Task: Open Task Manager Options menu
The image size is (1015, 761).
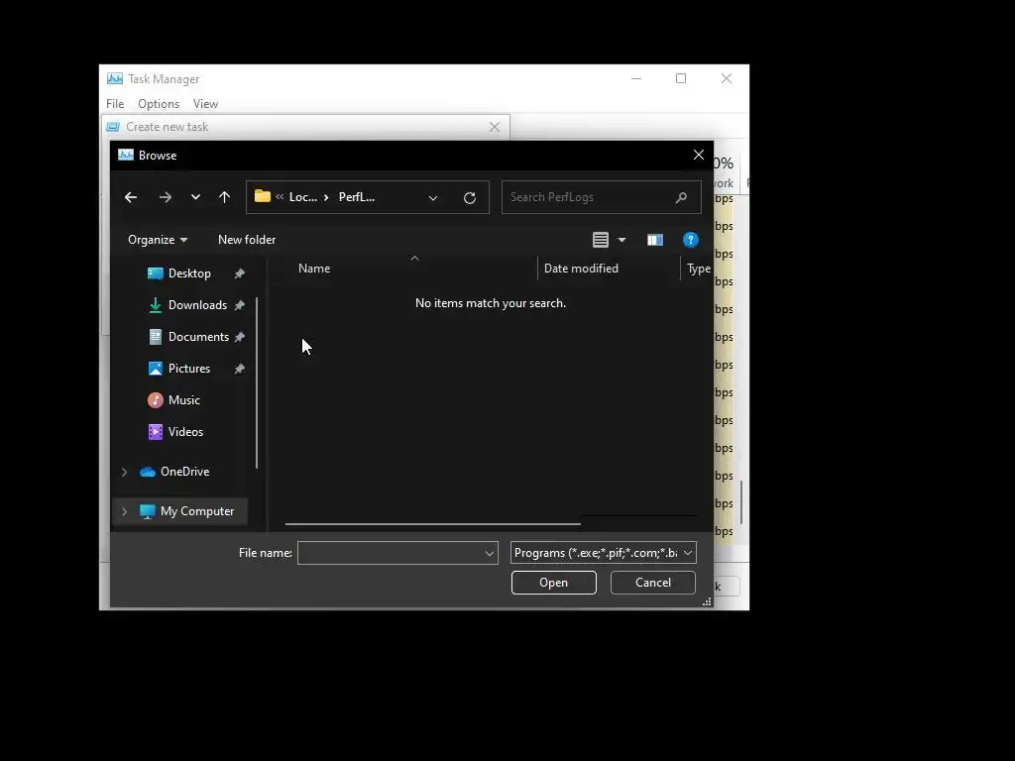Action: pos(159,103)
